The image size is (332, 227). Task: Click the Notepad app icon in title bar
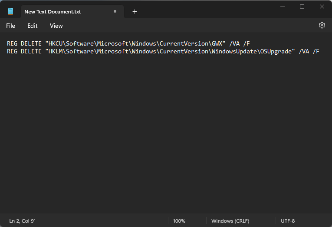coord(10,11)
